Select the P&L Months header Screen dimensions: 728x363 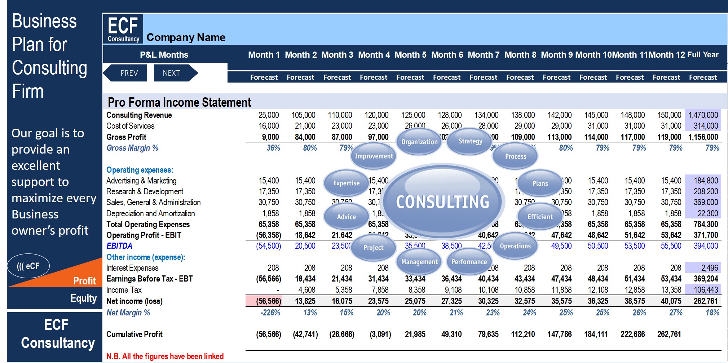[x=164, y=55]
